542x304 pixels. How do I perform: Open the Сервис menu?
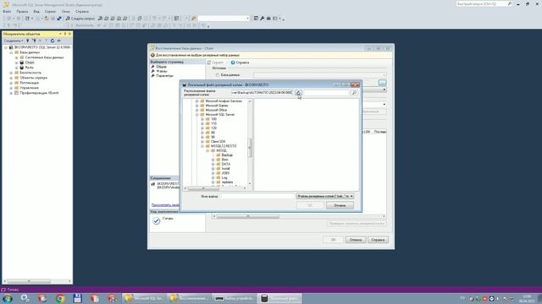[x=50, y=11]
